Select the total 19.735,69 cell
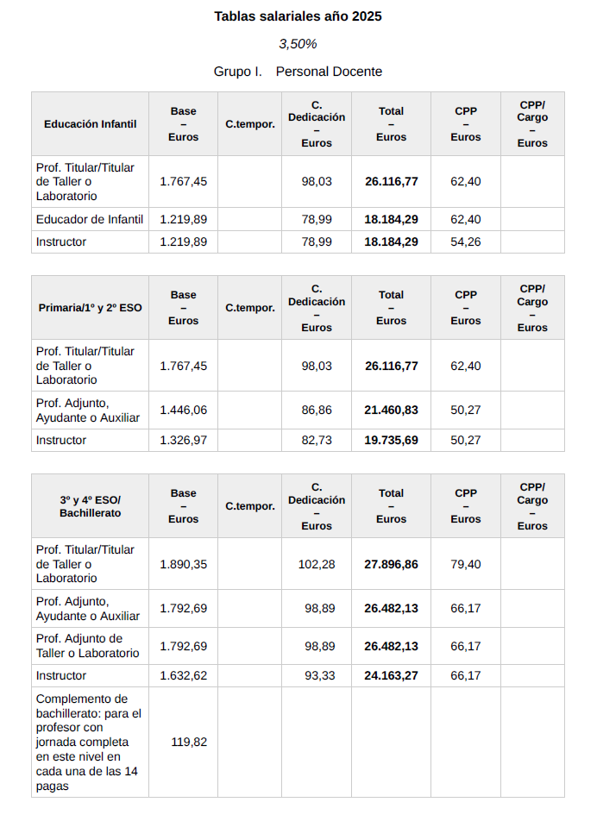This screenshot has width=597, height=821. (391, 440)
